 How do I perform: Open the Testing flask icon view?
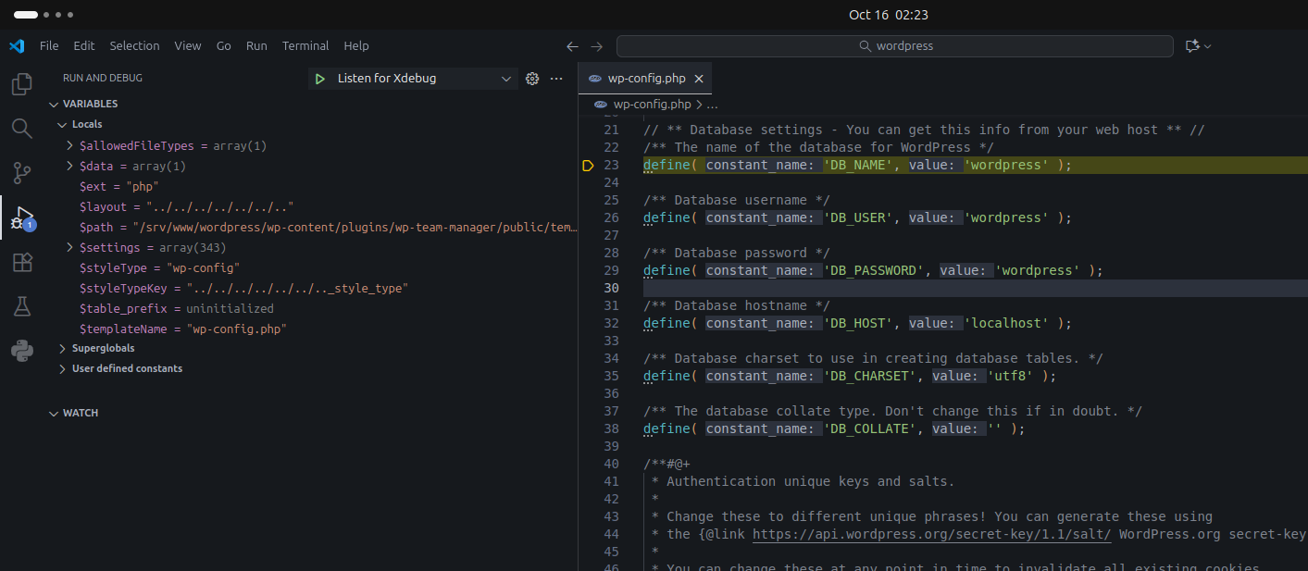(21, 306)
